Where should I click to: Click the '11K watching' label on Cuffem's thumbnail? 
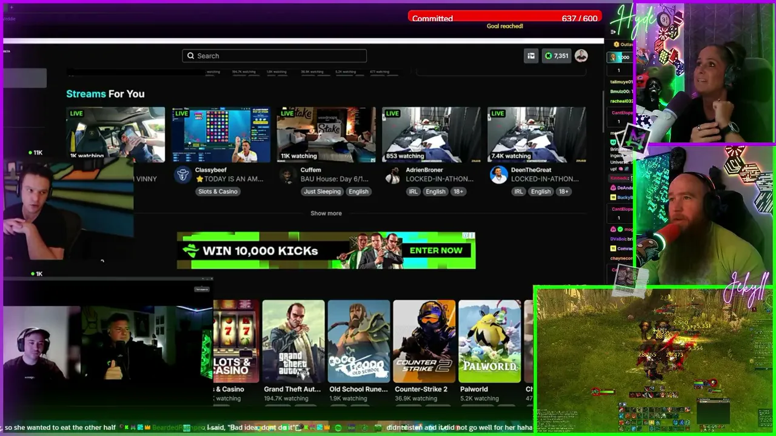tap(299, 156)
